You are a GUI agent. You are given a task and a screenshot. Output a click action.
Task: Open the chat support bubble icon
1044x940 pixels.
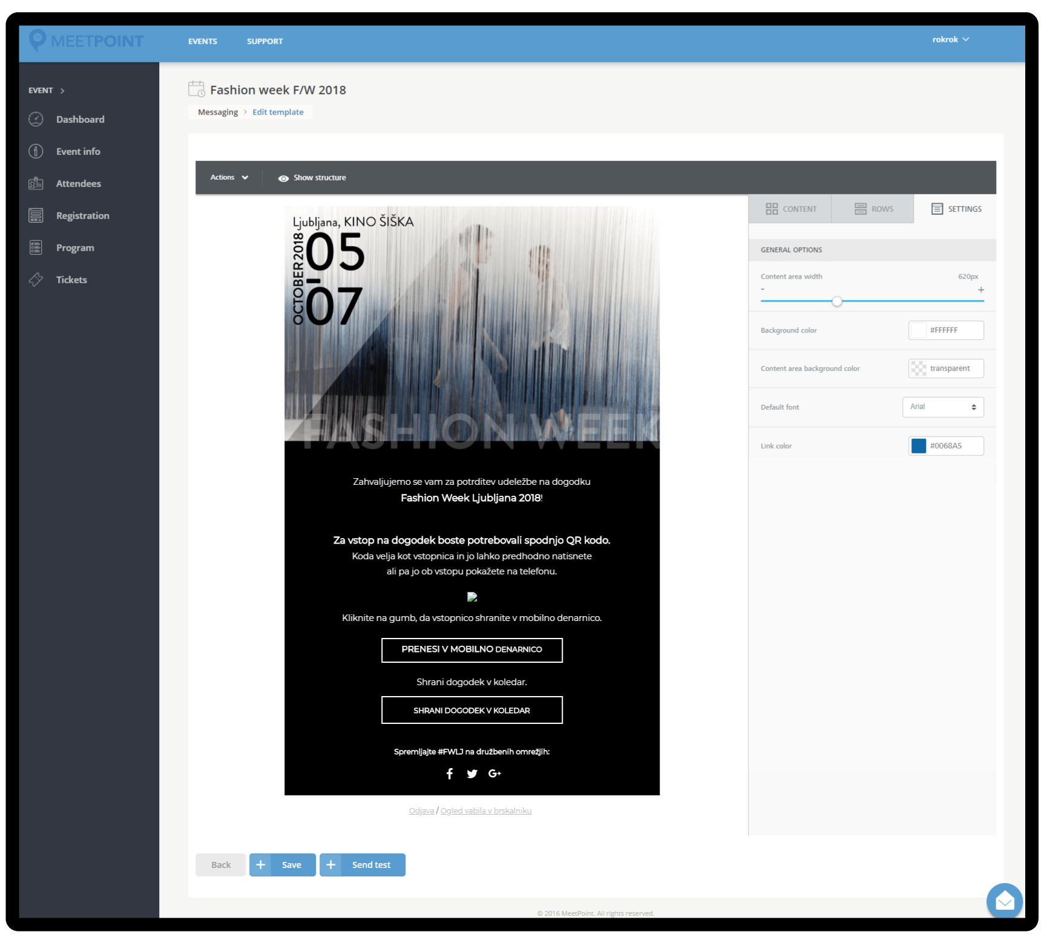[1005, 901]
